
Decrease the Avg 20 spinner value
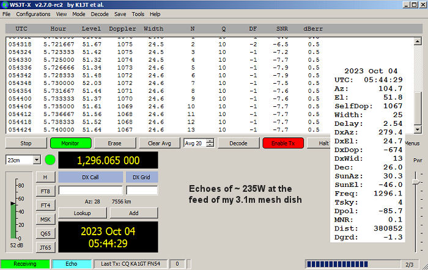point(210,145)
